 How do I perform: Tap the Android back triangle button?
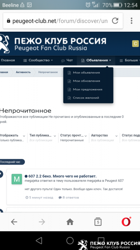[x=39, y=241]
